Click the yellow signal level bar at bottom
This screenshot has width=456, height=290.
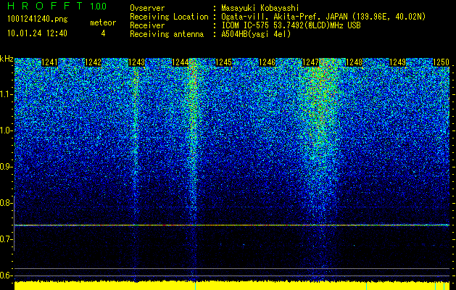[232, 286]
